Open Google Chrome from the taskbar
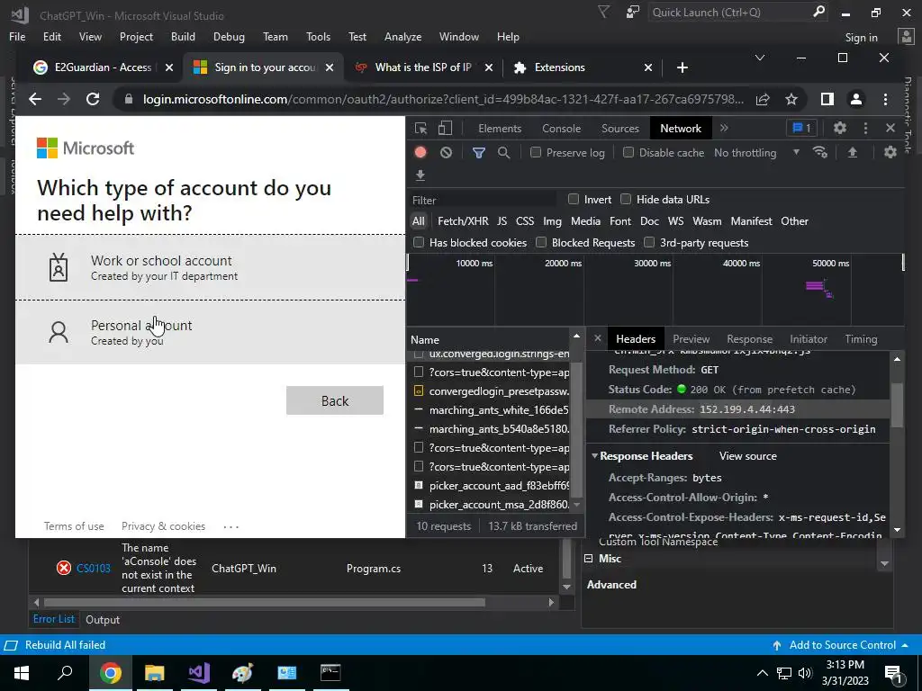 (x=110, y=673)
